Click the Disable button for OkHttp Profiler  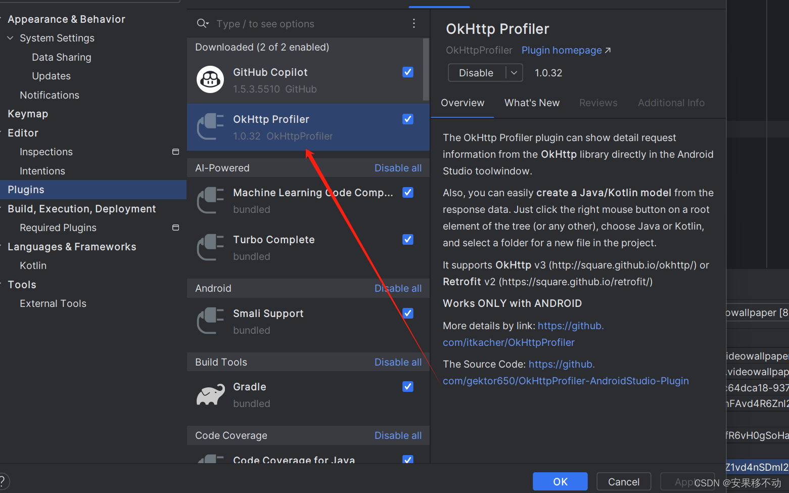(x=476, y=73)
